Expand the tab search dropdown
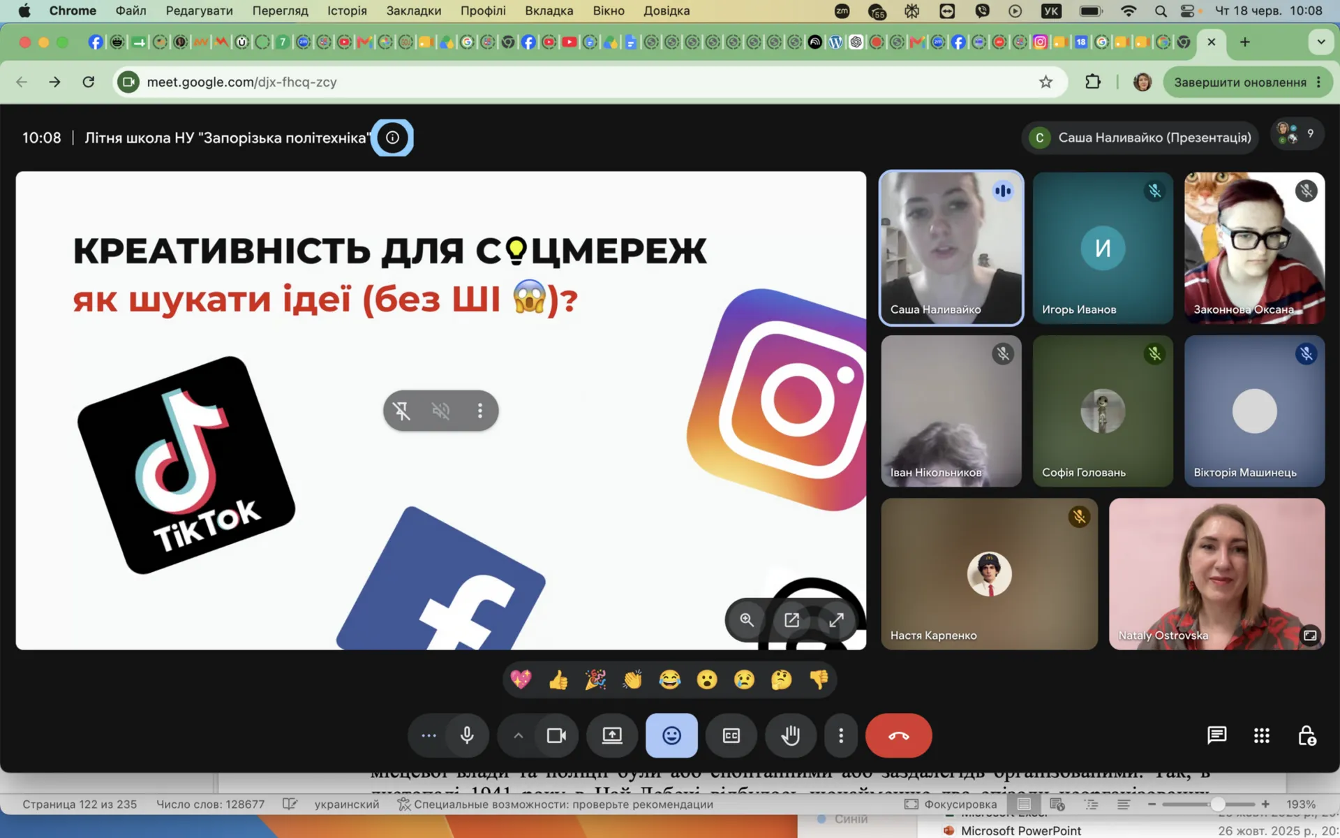Image resolution: width=1340 pixels, height=838 pixels. point(1320,42)
